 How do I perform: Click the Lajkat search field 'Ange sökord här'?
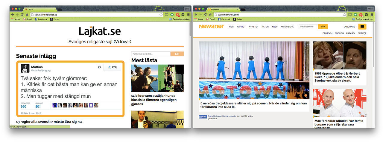pos(151,54)
